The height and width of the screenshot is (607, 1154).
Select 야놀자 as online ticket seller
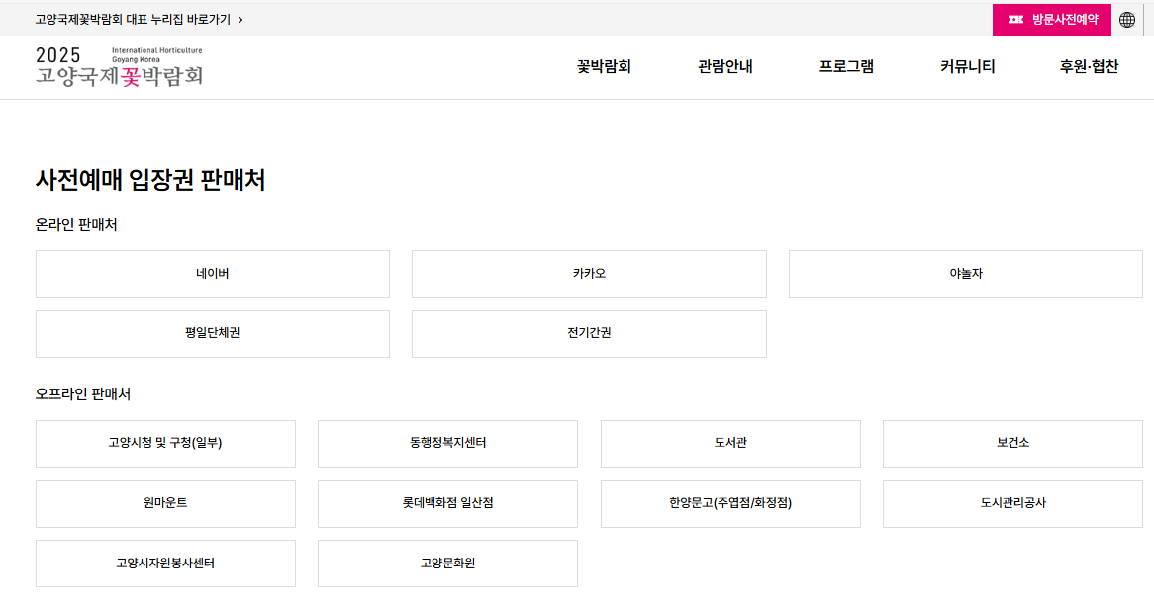(966, 274)
